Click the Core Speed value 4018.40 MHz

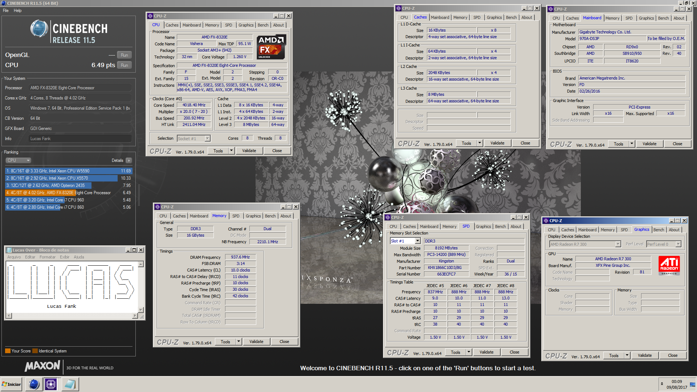tap(194, 105)
